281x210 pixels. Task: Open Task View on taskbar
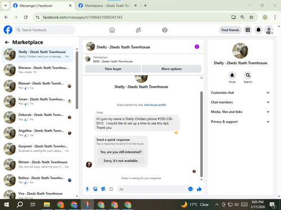(x=33, y=204)
